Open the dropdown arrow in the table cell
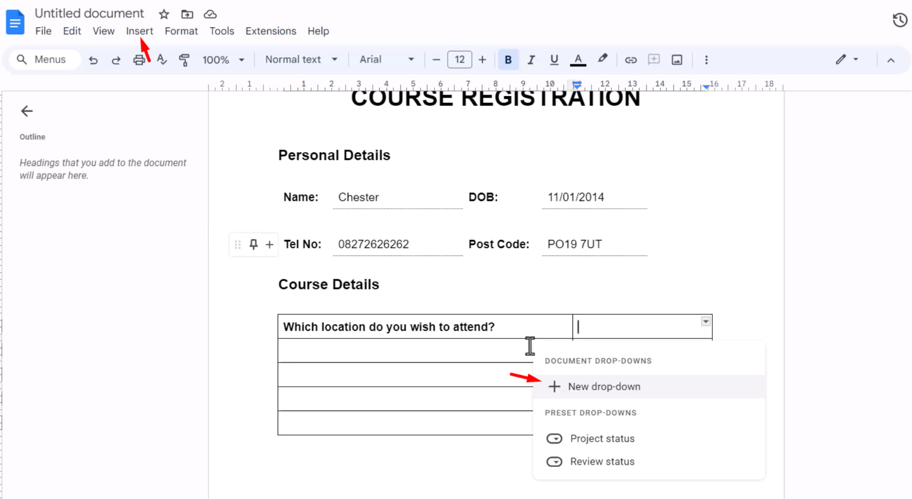Screen dimensions: 912x499 705,322
